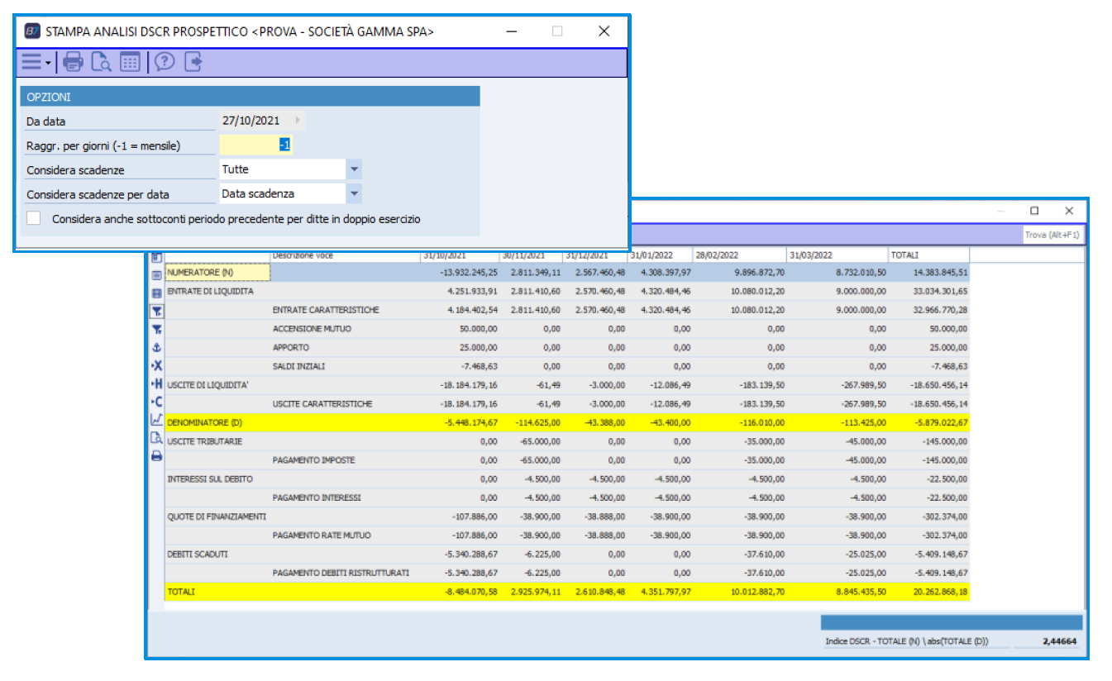This screenshot has height=681, width=1112.
Task: Click the 30/11/2021 column header
Action: [x=531, y=255]
